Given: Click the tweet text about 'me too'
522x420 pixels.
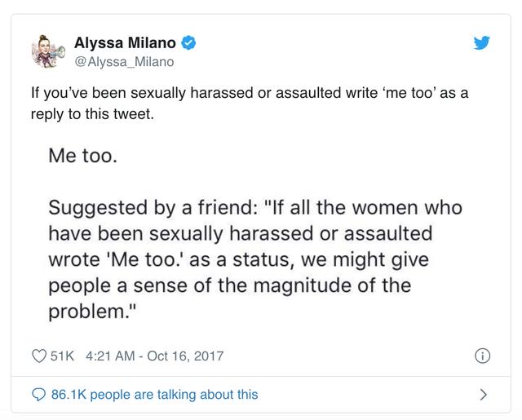Looking at the screenshot, I should pyautogui.click(x=250, y=104).
